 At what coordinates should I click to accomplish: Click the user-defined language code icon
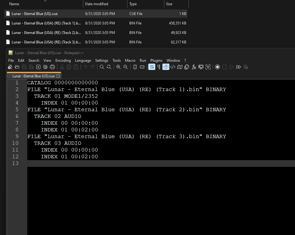(173, 67)
